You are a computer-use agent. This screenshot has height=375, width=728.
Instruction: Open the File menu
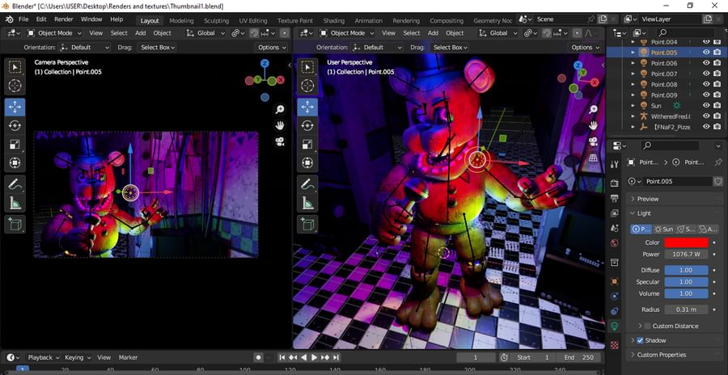click(x=23, y=19)
